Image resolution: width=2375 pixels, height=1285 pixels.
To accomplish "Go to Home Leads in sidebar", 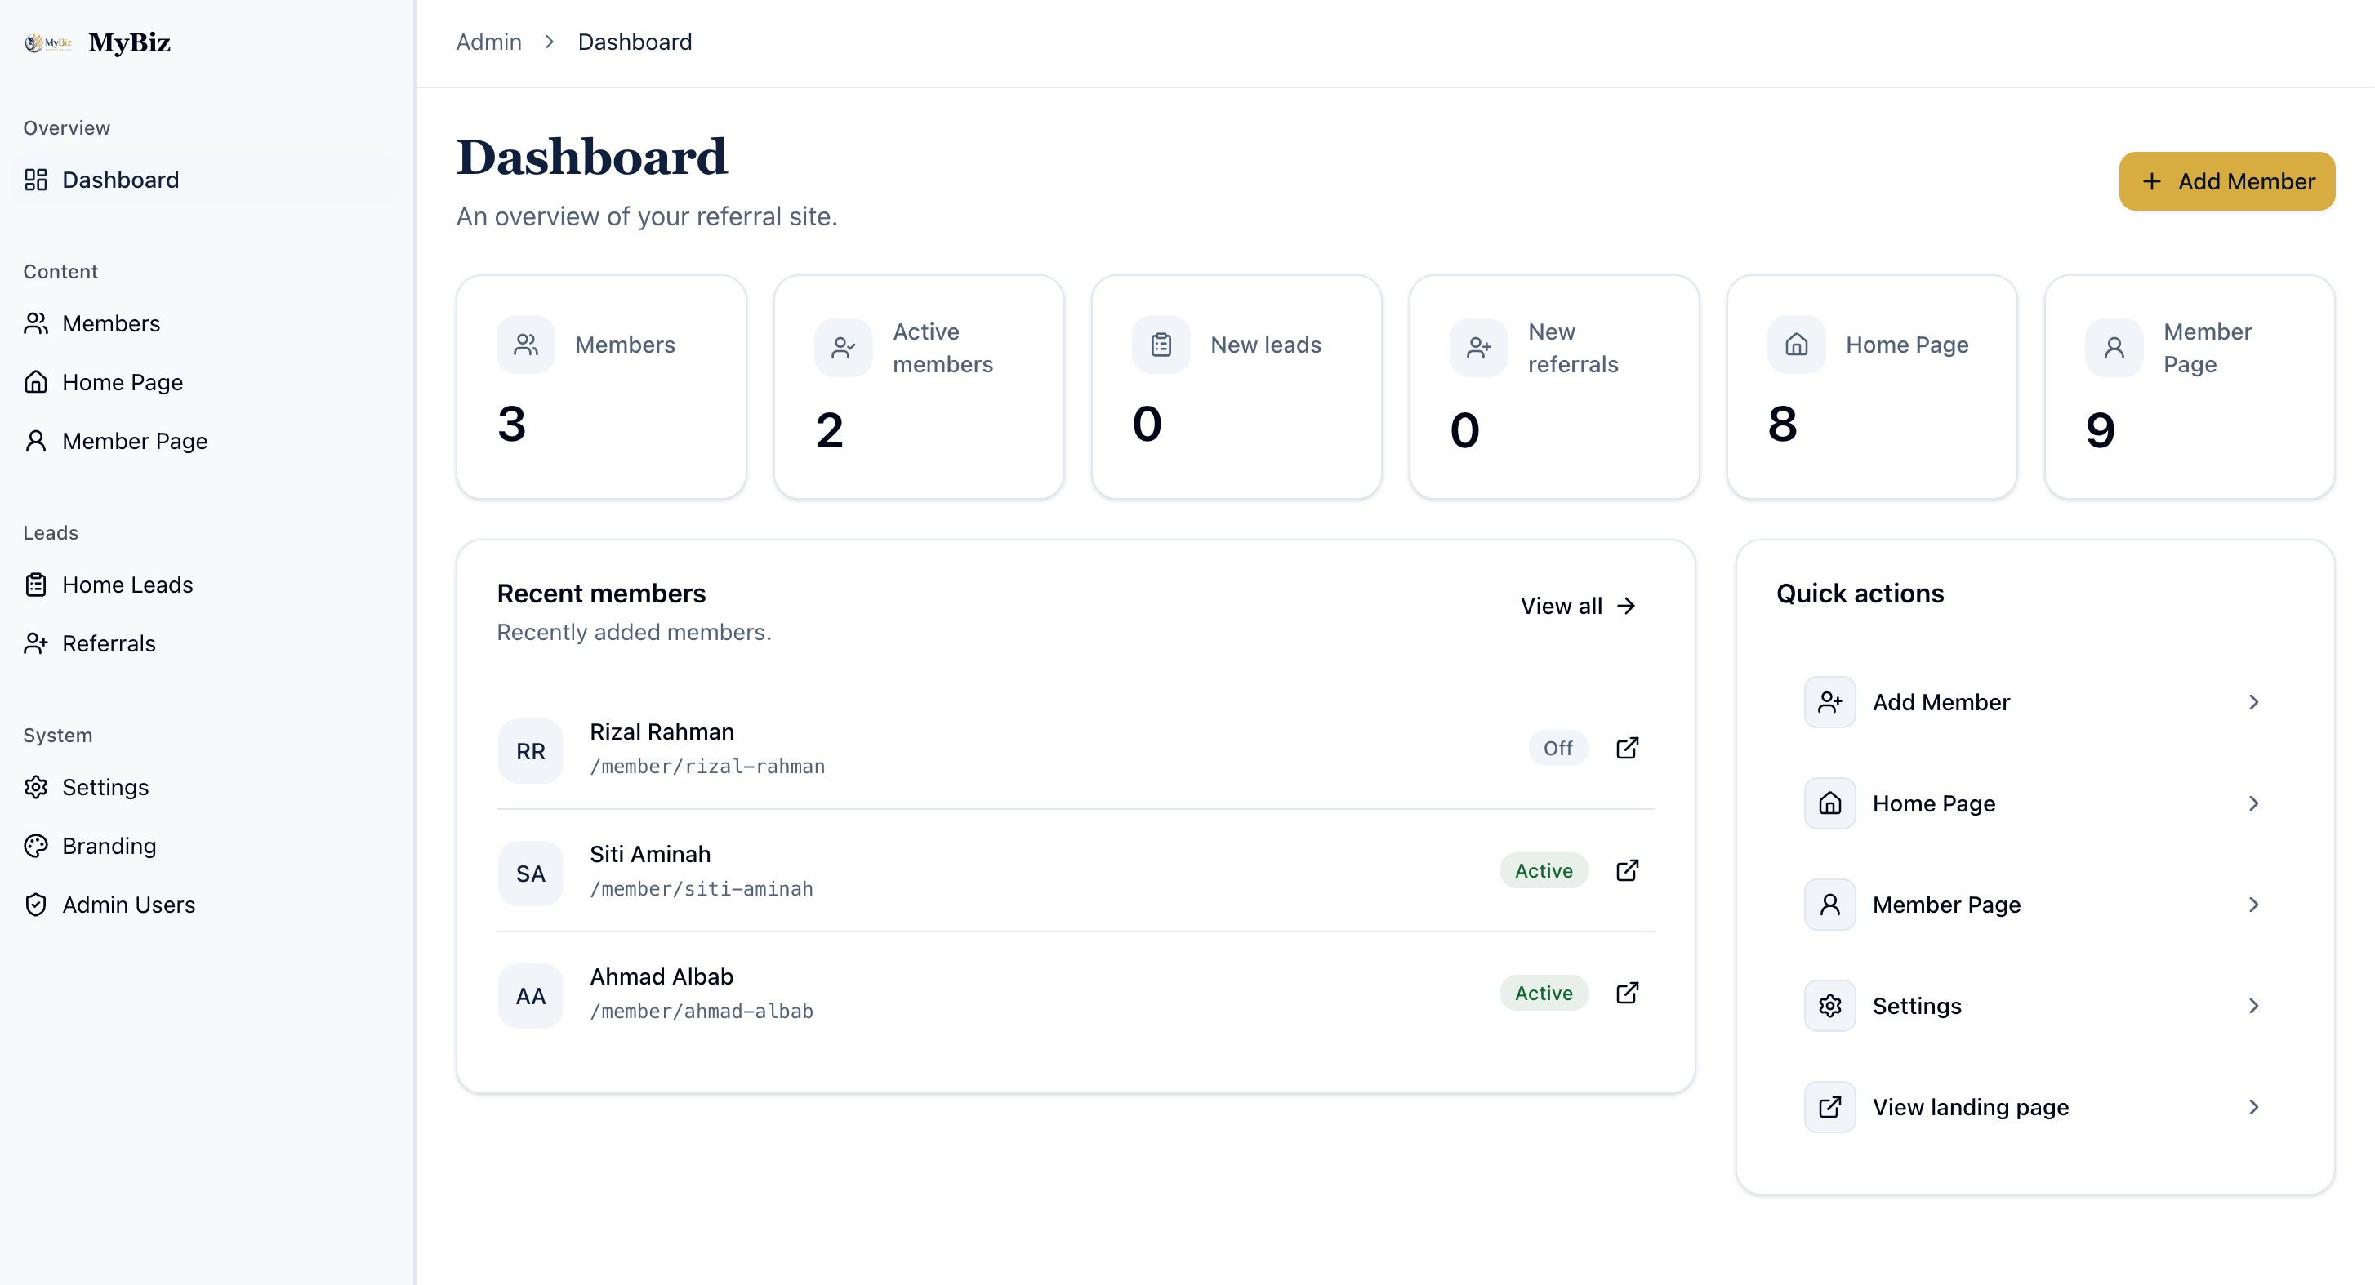I will 207,585.
